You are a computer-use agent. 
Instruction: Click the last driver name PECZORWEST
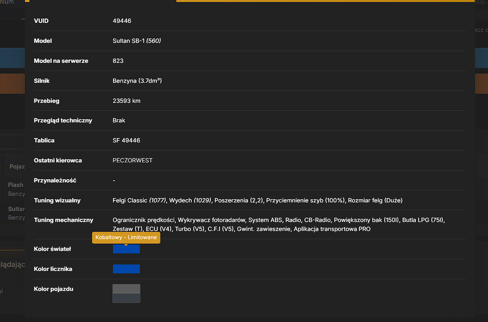(133, 160)
